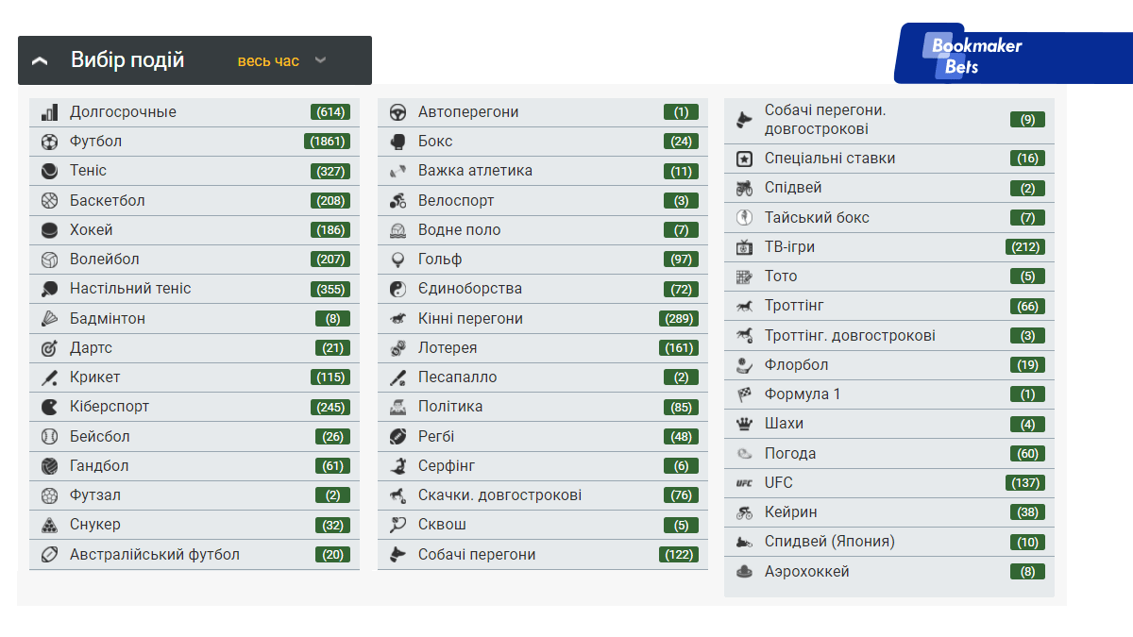Click the (1861) event count badge
Image resolution: width=1133 pixels, height=637 pixels.
click(x=328, y=142)
